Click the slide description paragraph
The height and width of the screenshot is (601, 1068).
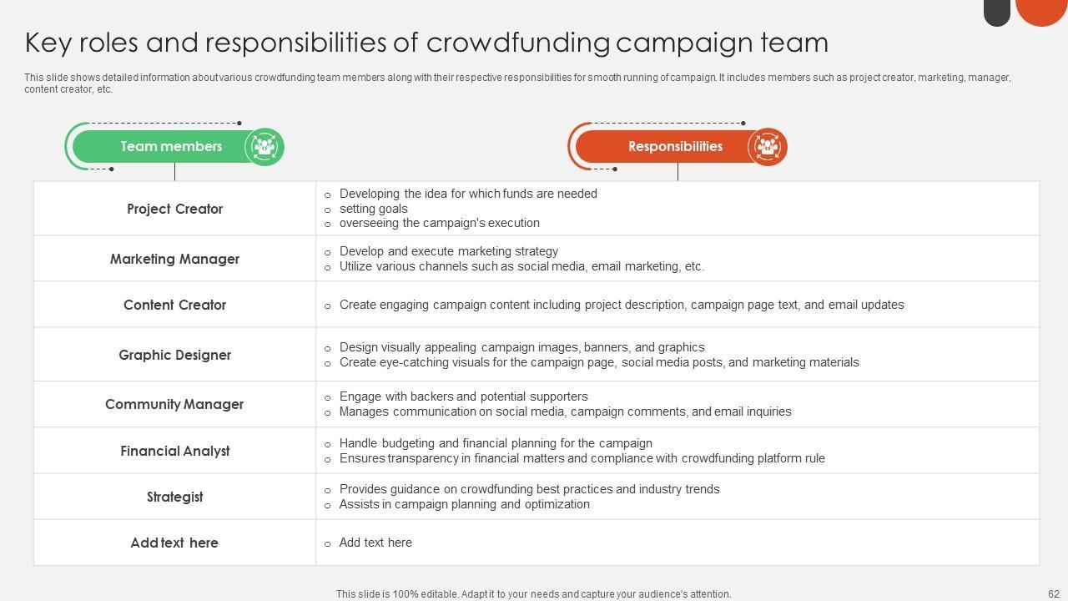point(517,83)
